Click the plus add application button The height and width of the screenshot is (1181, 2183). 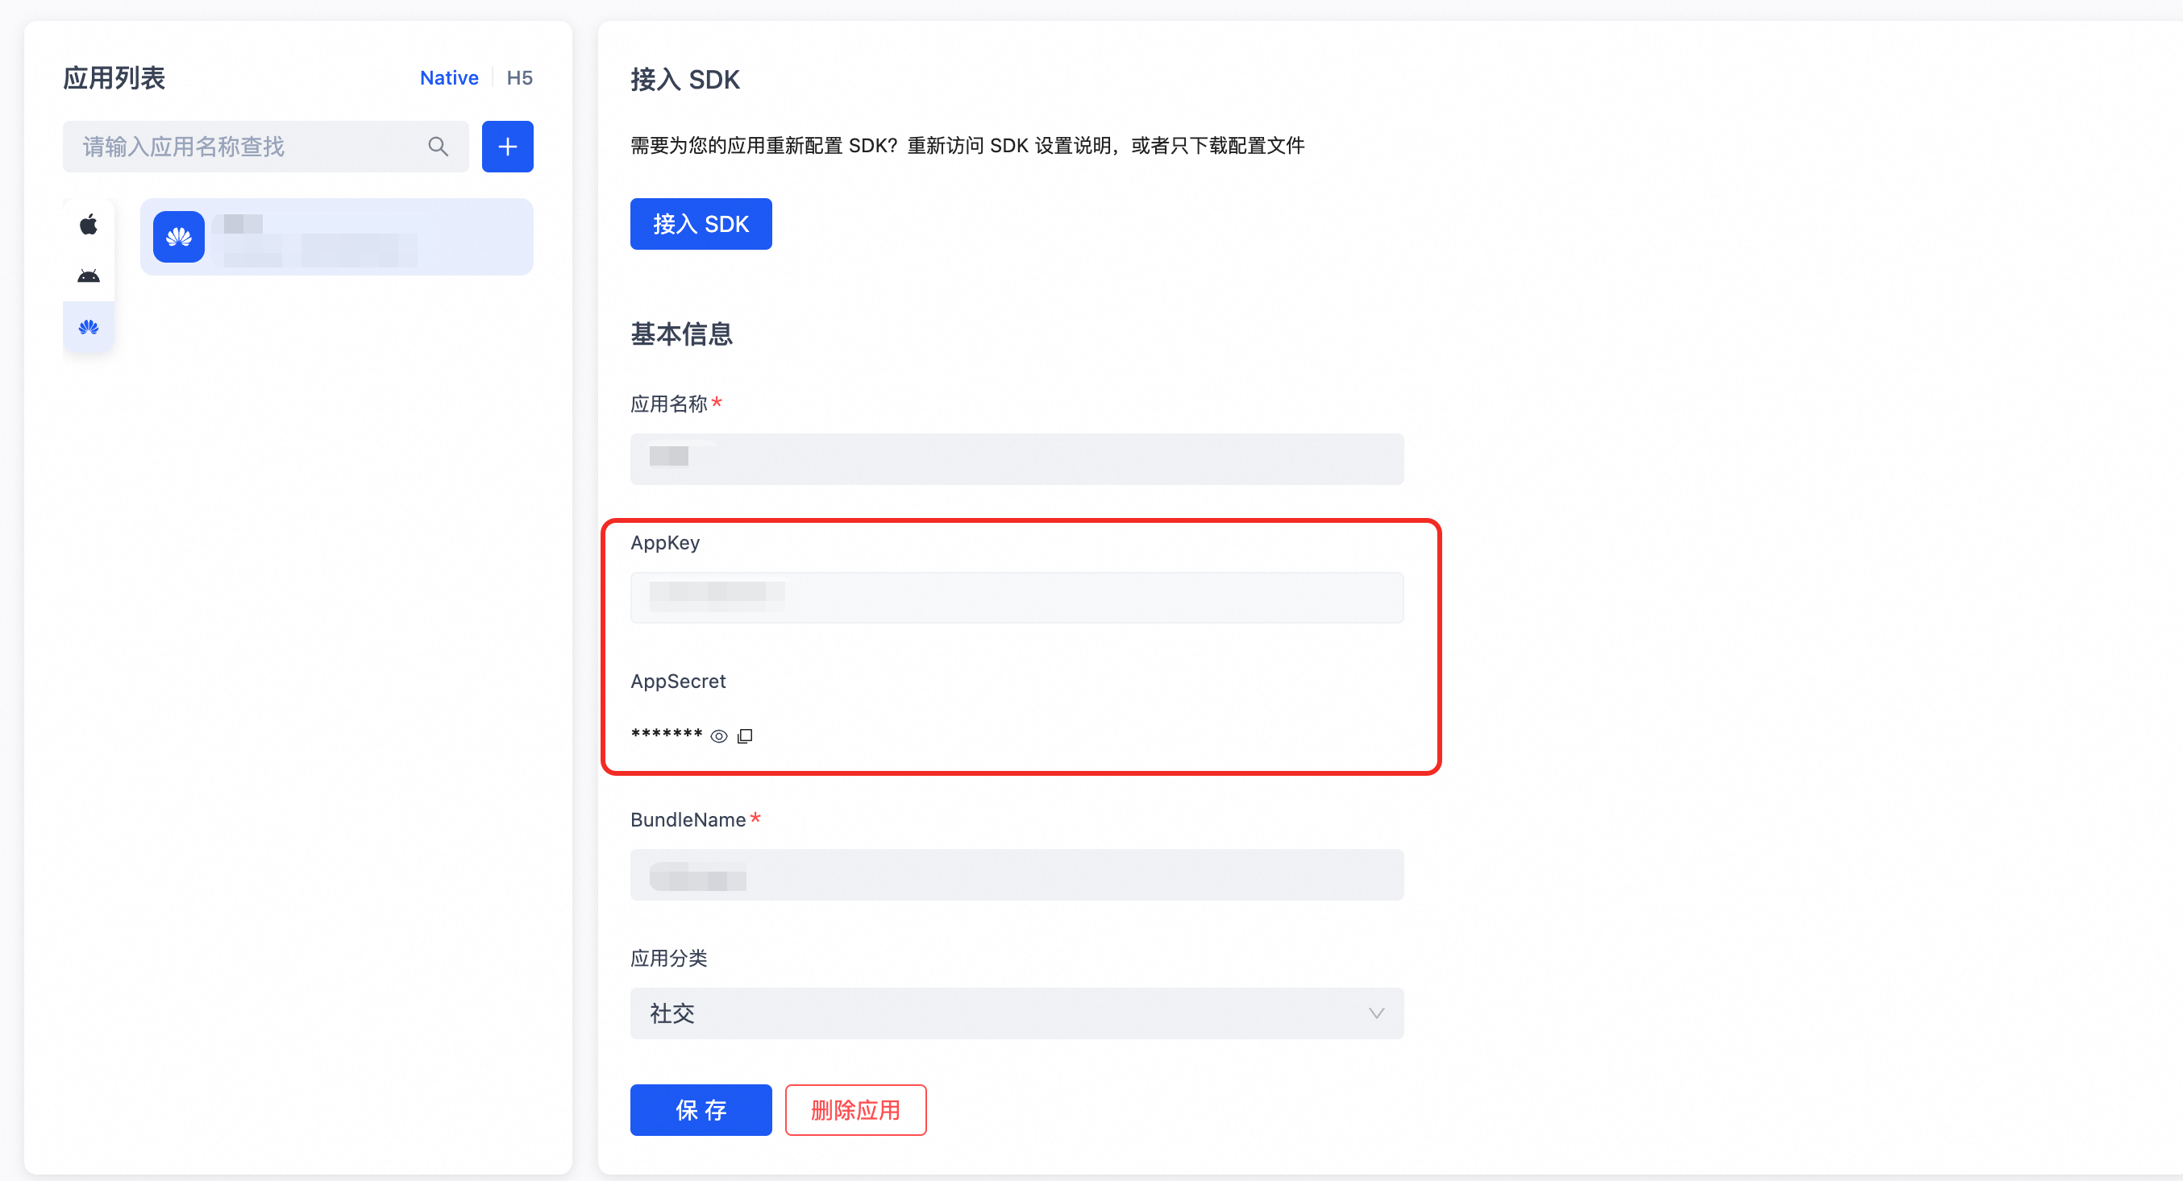point(507,147)
